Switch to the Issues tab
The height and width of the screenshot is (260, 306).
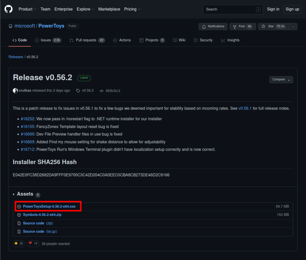(x=46, y=40)
